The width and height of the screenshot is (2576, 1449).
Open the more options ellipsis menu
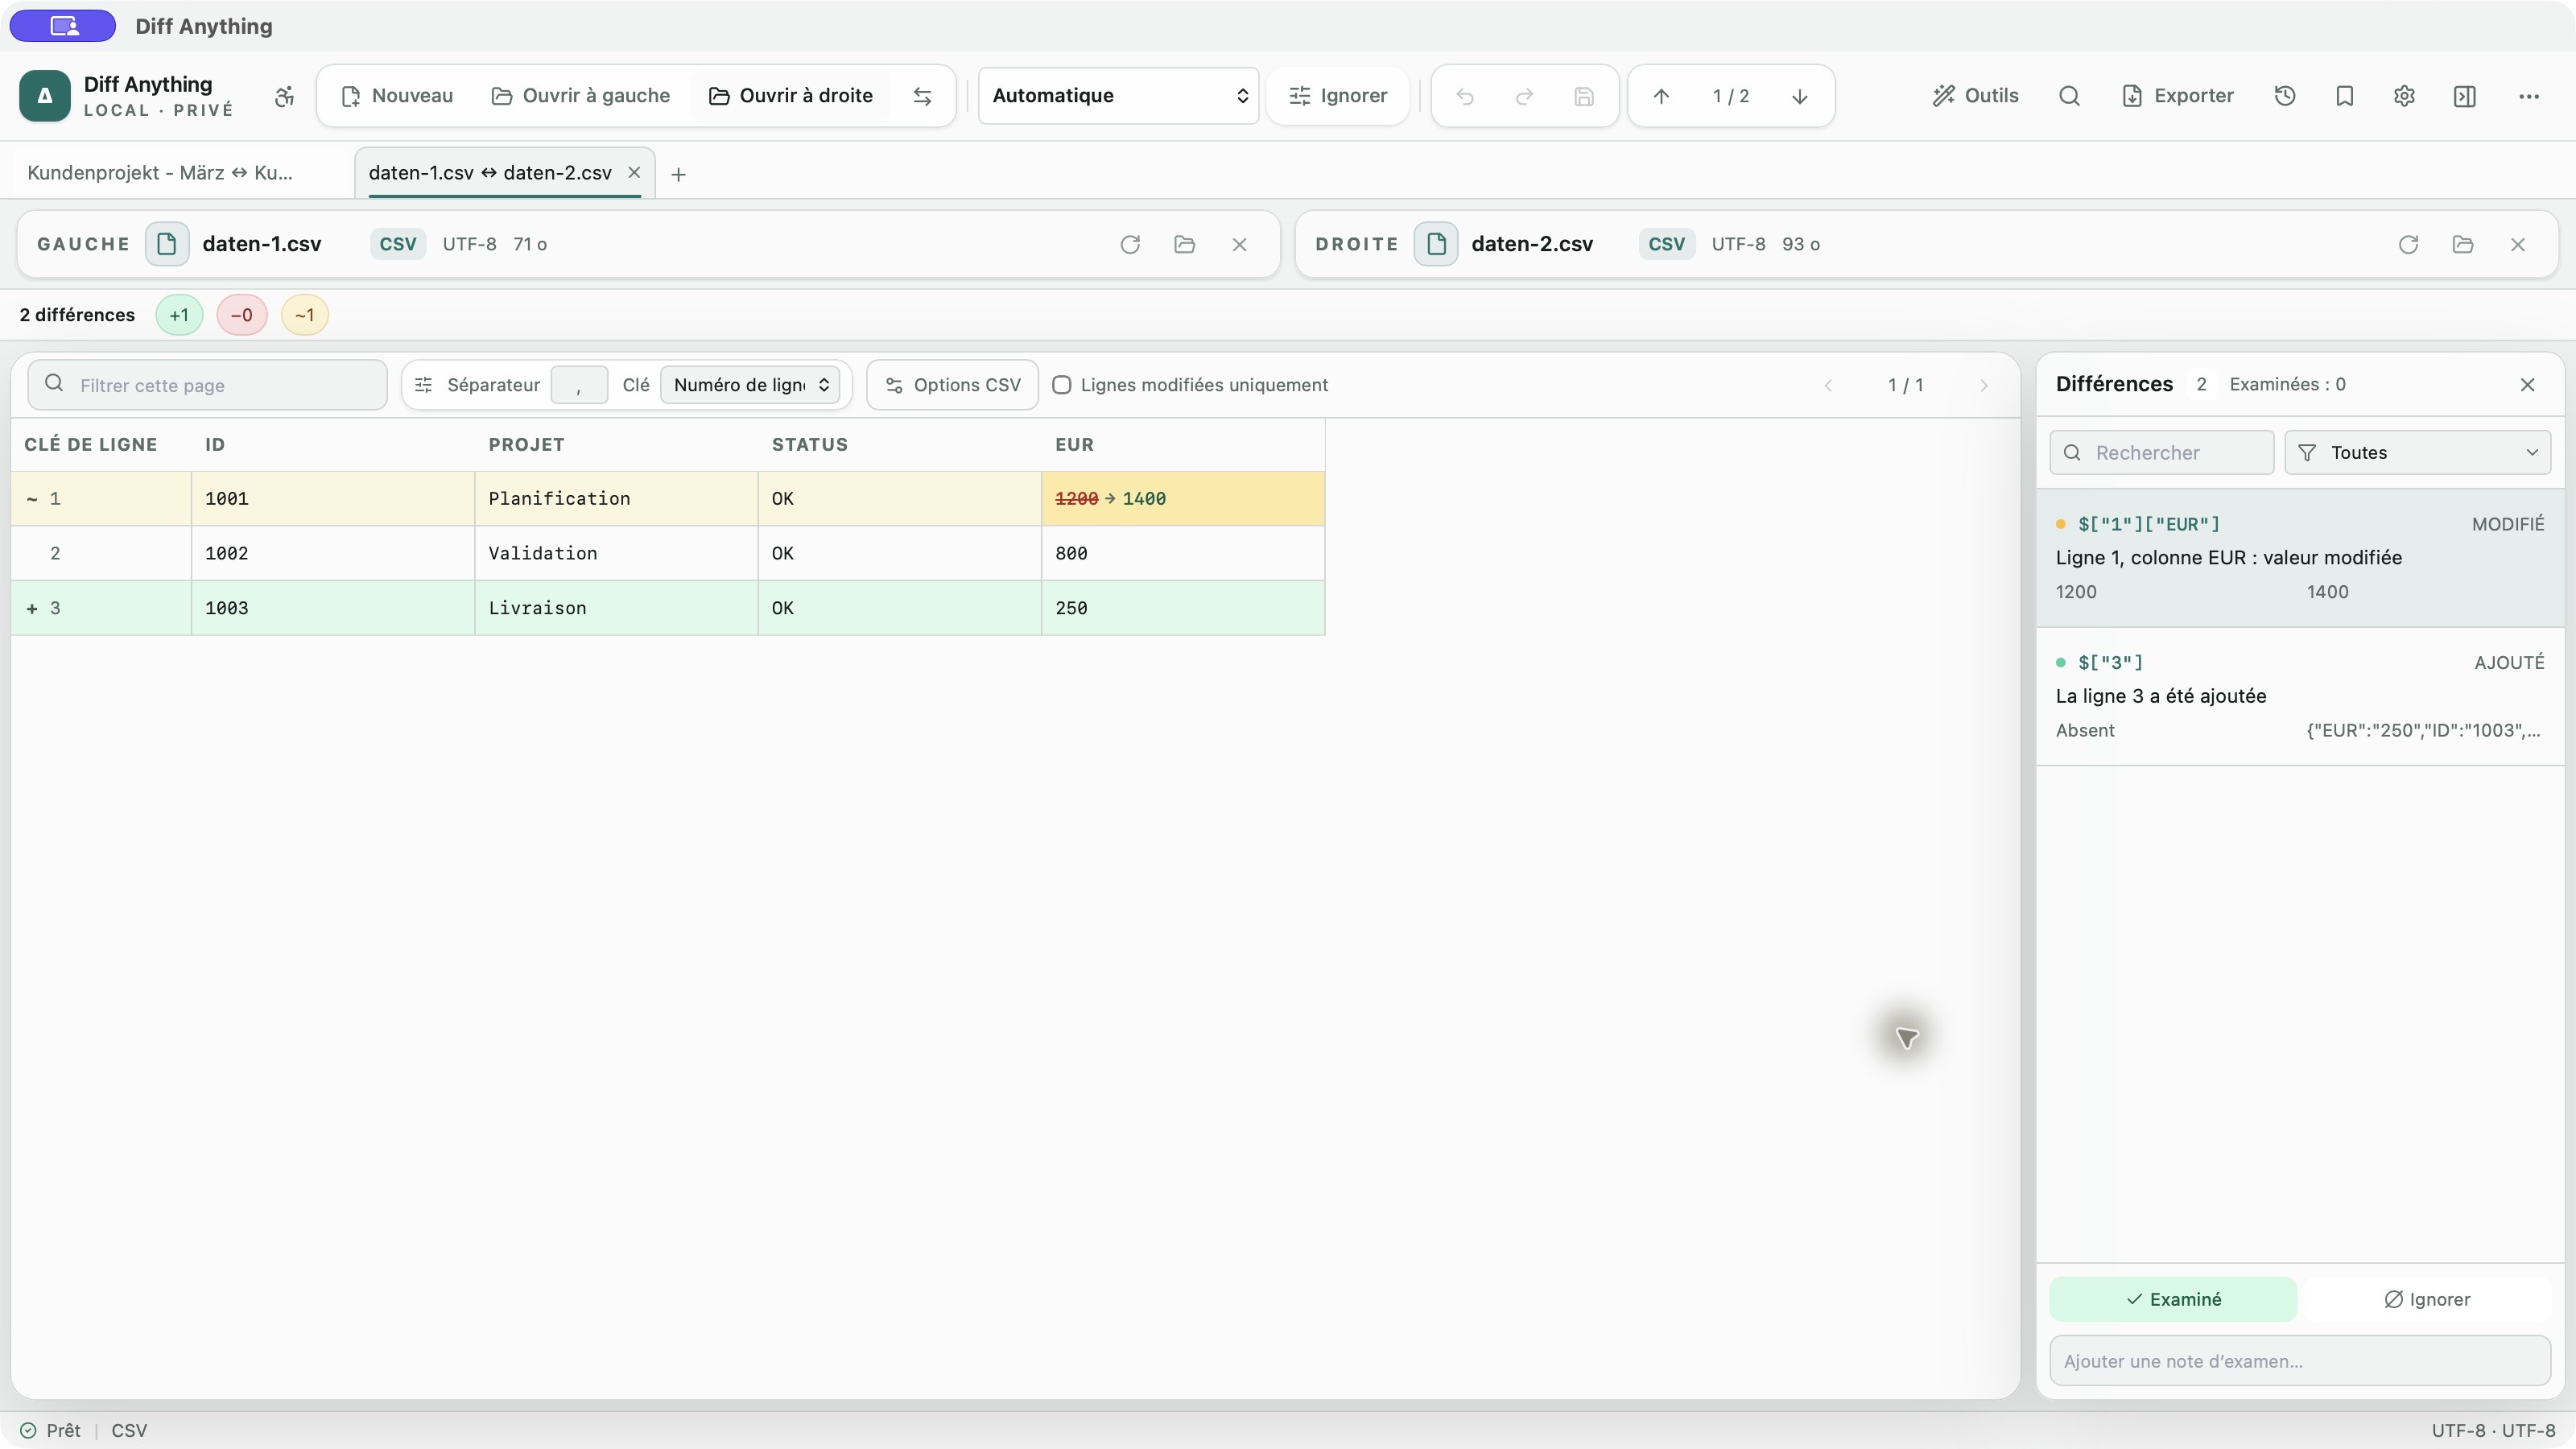click(x=2528, y=96)
